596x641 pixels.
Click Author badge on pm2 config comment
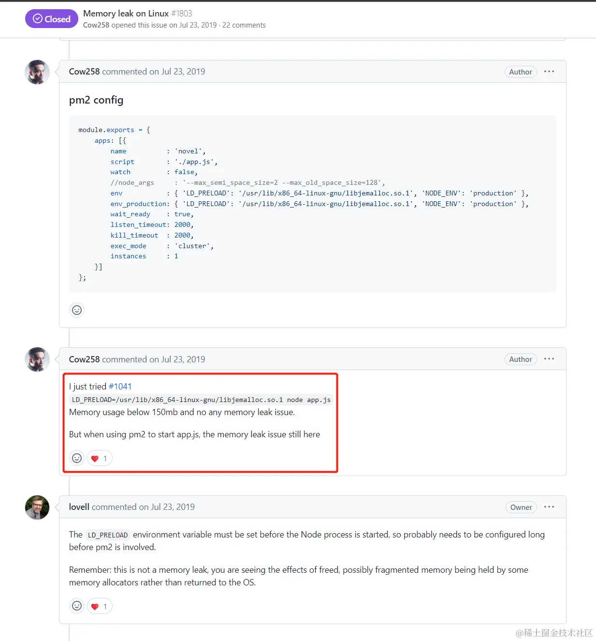(x=520, y=72)
